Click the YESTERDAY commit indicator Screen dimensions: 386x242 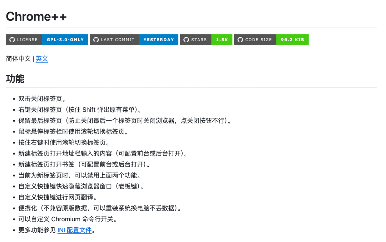pyautogui.click(x=159, y=40)
